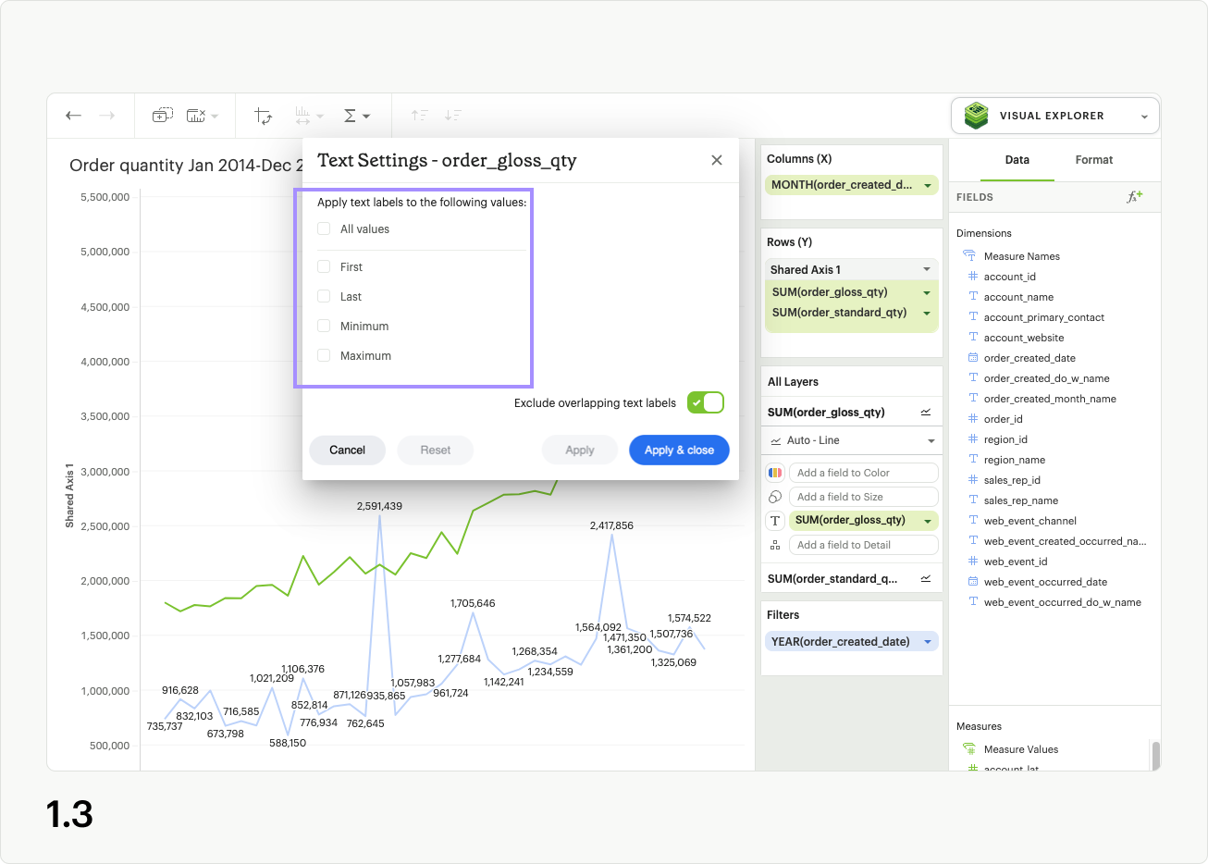Click the Text T icon in layers
Viewport: 1208px width, 864px height.
tap(775, 521)
